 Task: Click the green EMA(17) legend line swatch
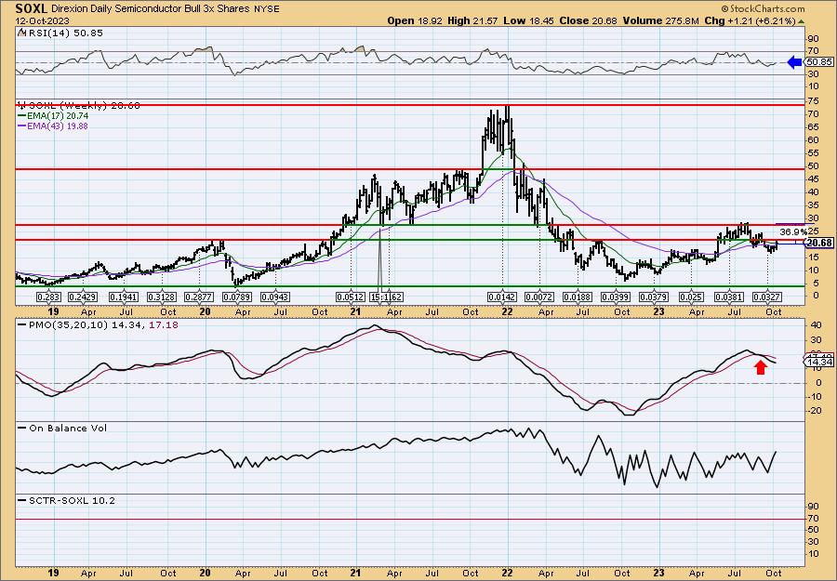pos(22,116)
